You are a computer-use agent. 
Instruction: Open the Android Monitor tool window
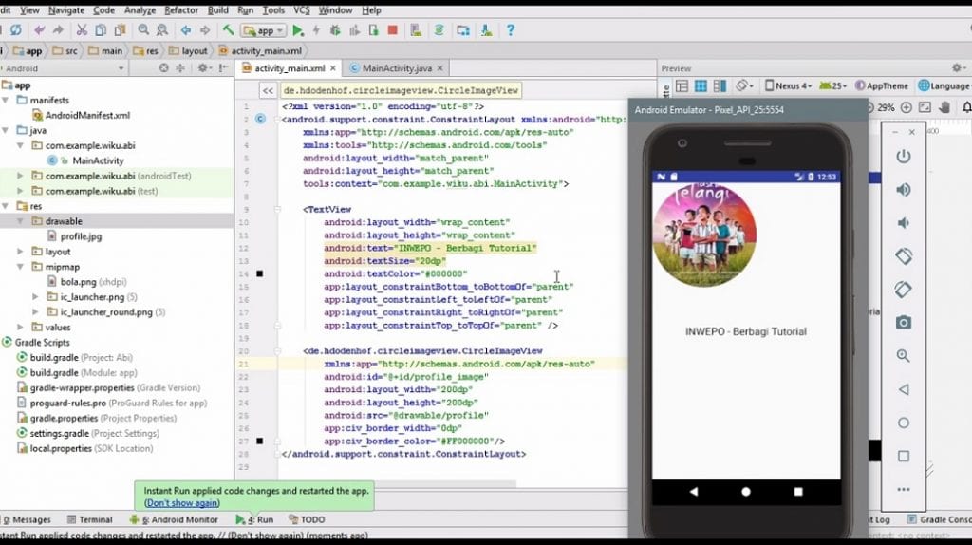click(x=179, y=519)
